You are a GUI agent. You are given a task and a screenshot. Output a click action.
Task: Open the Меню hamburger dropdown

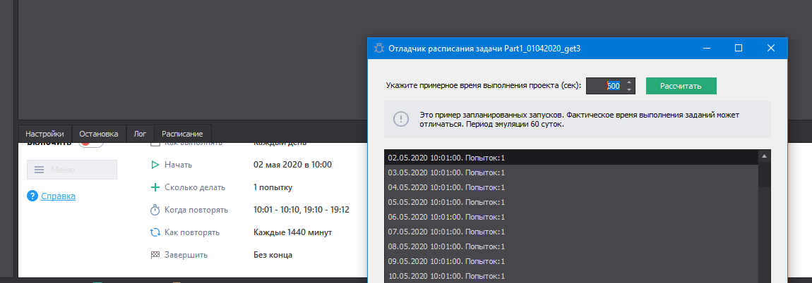(72, 170)
